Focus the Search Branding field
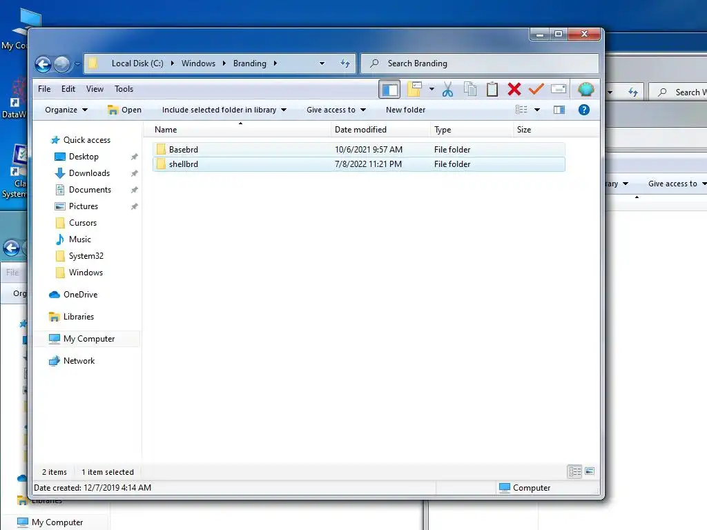707x530 pixels. tap(480, 63)
